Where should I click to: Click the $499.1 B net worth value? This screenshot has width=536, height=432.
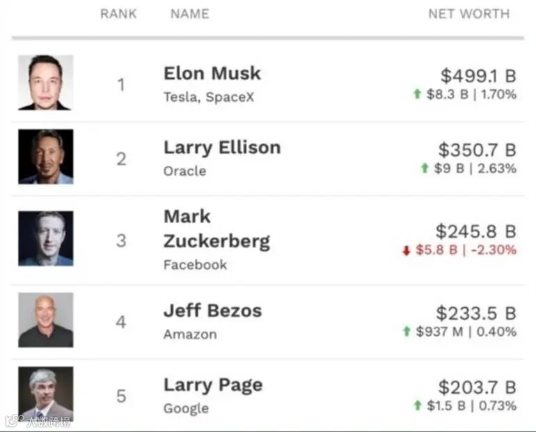click(478, 75)
